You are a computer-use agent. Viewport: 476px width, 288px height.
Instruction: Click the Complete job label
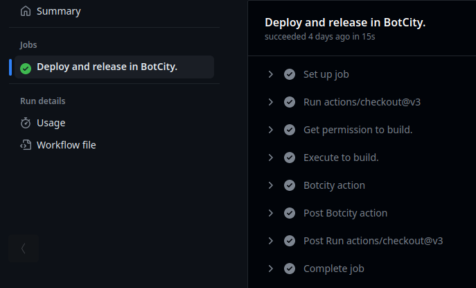pyautogui.click(x=334, y=269)
